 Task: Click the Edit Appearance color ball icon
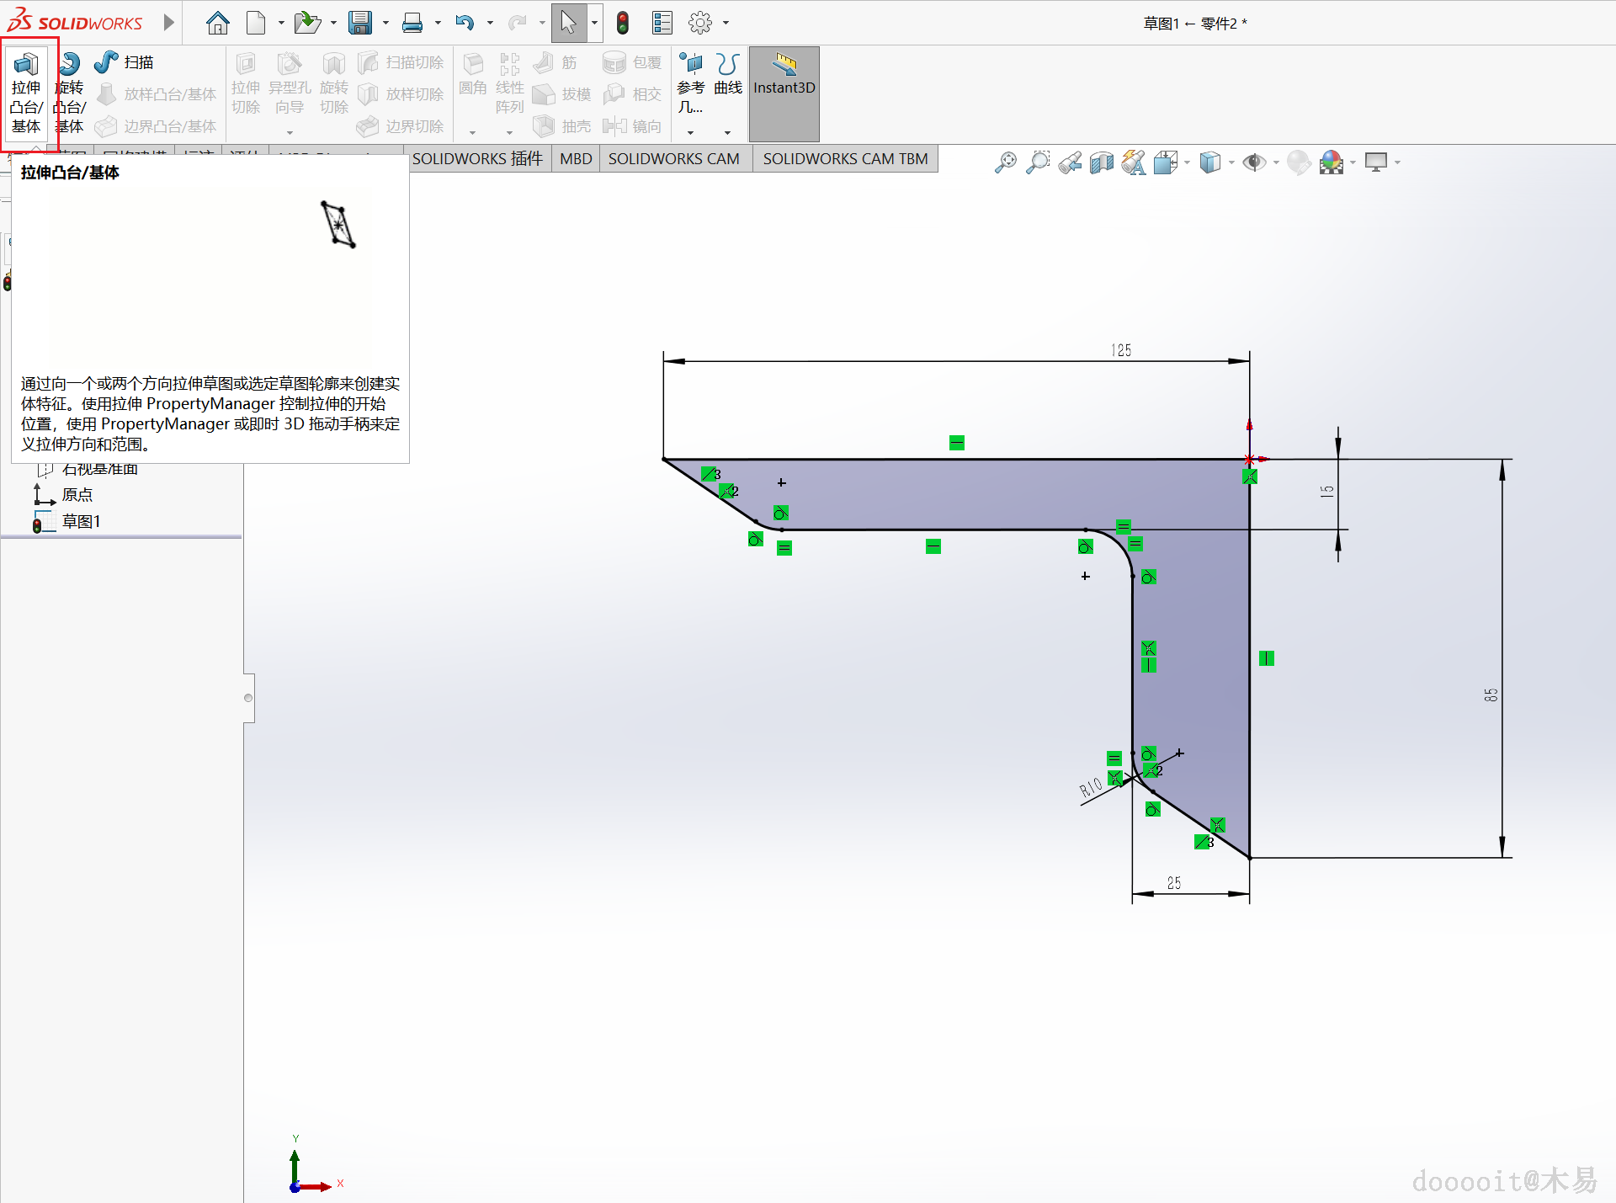pos(1299,162)
